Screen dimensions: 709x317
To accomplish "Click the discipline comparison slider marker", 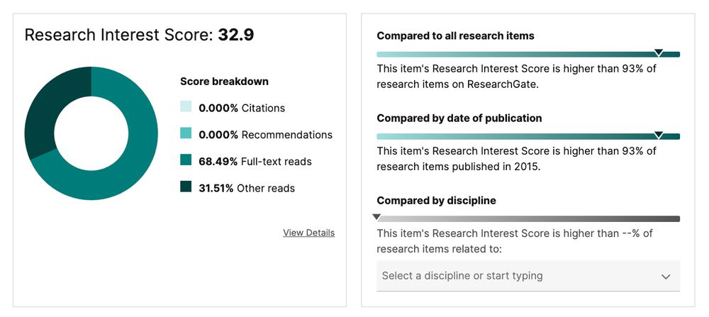I will 377,217.
